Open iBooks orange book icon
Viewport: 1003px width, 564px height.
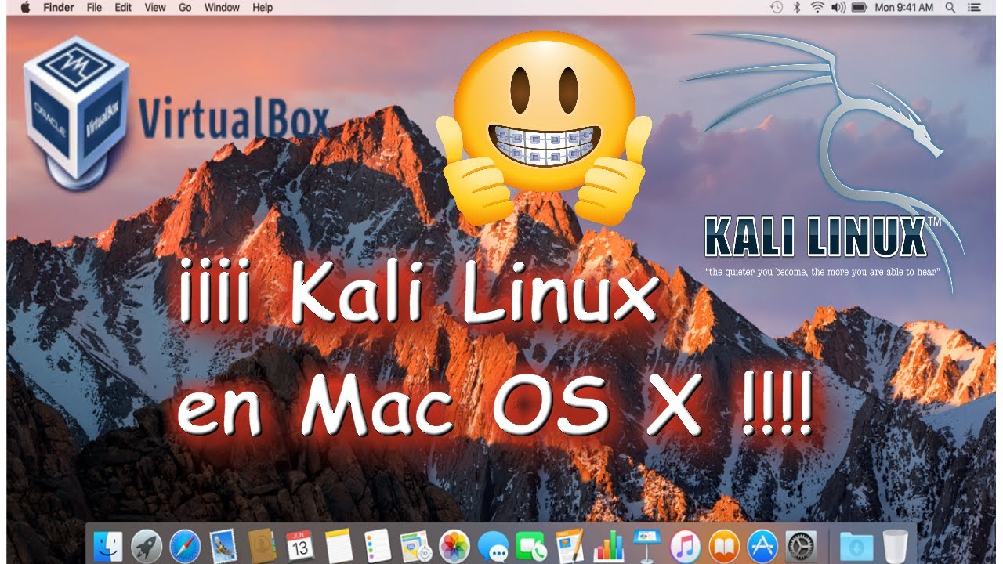[x=724, y=546]
